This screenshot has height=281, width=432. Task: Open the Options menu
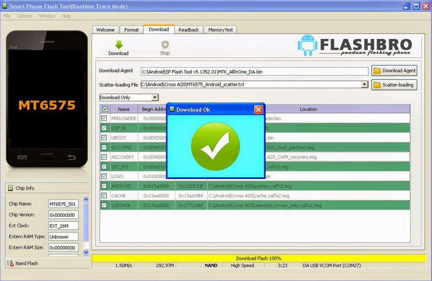coord(24,16)
